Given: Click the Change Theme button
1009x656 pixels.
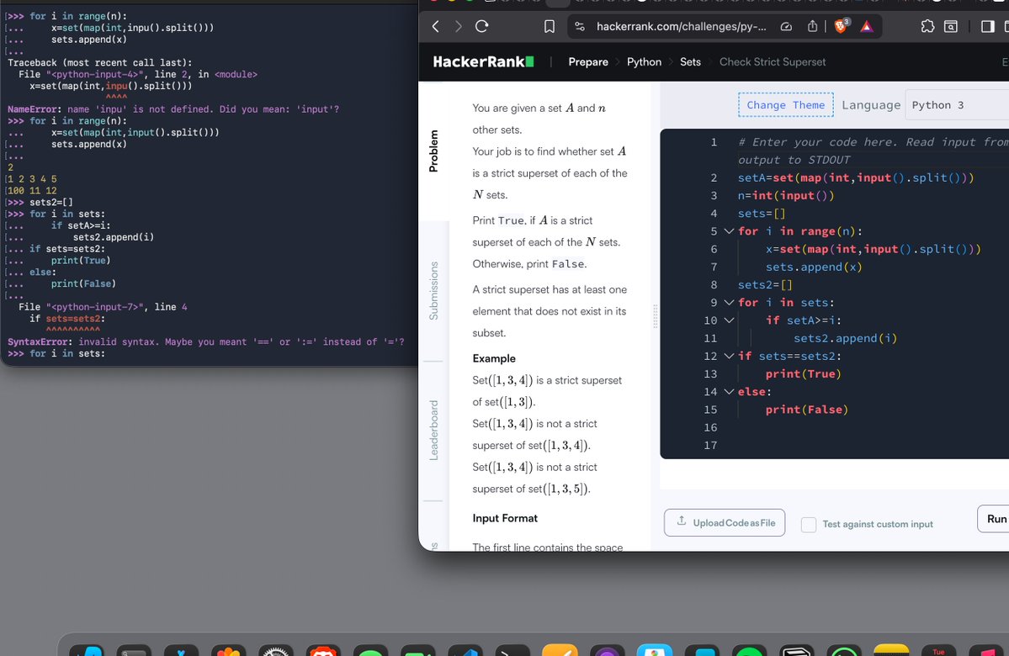Looking at the screenshot, I should (x=786, y=105).
